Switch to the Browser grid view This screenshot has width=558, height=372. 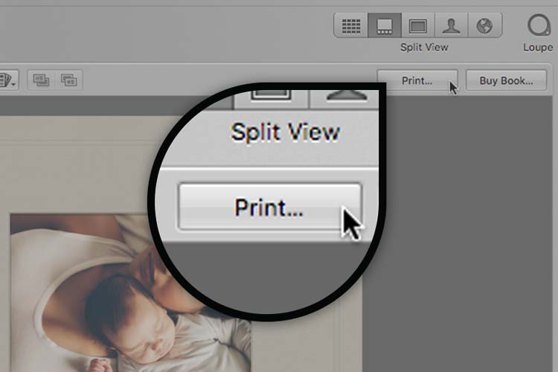[x=350, y=26]
